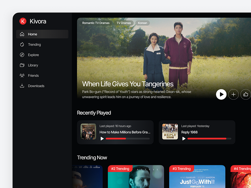Open the #4 Trending card
251x188 pixels.
click(x=241, y=176)
